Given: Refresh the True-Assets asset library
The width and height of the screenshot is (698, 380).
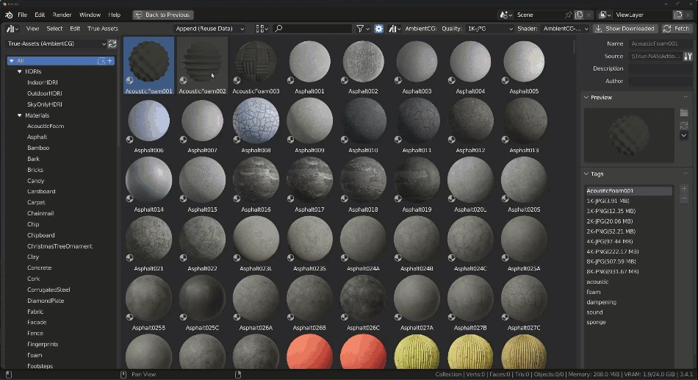Looking at the screenshot, I should point(112,44).
